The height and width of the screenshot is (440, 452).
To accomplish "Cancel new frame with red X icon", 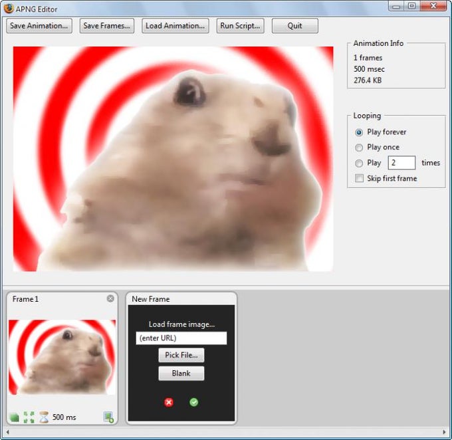I will 169,402.
